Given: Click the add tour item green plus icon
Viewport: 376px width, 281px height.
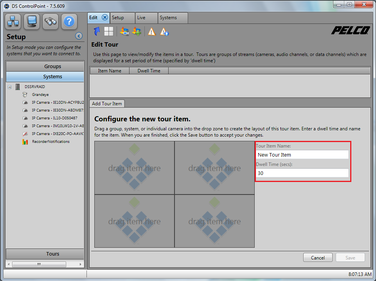Looking at the screenshot, I should pyautogui.click(x=137, y=31).
